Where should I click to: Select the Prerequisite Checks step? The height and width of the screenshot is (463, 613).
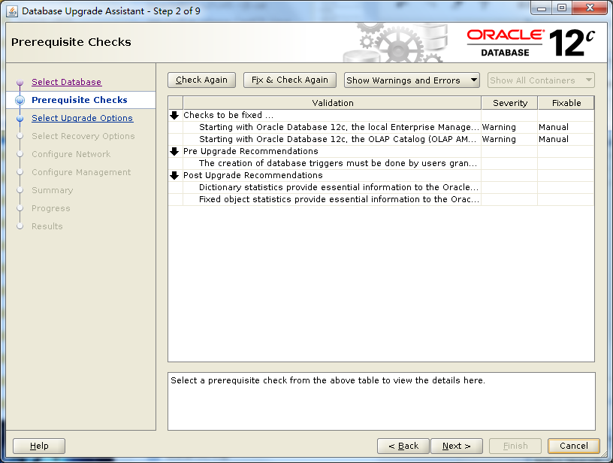click(x=80, y=100)
